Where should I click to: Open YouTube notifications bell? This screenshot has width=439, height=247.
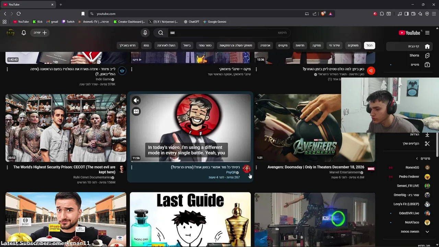(24, 33)
